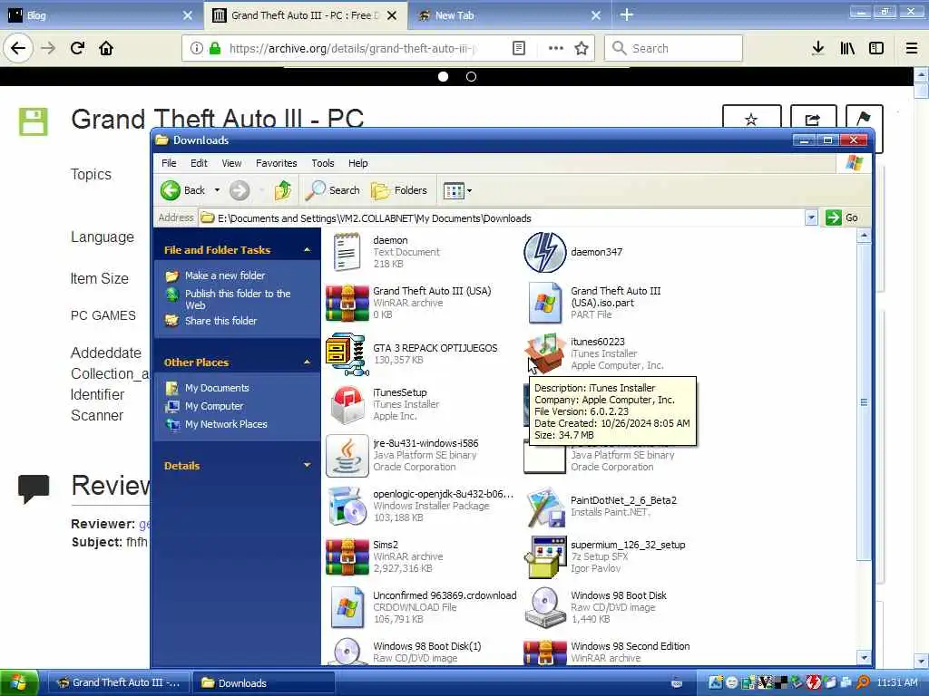The image size is (929, 696).
Task: Collapse File and Folder Tasks panel
Action: [307, 250]
